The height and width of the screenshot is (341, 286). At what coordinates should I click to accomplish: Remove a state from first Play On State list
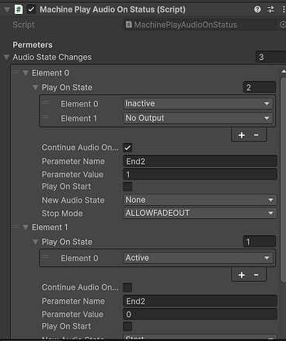(x=256, y=135)
